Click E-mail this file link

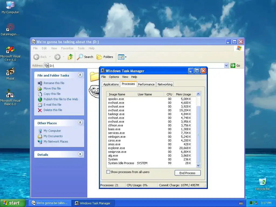[x=53, y=105]
